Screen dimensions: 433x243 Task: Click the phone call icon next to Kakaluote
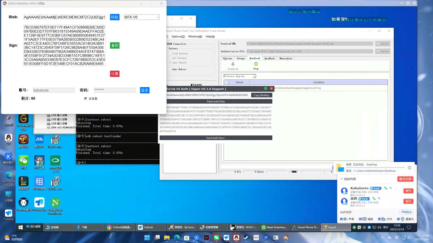point(386,188)
